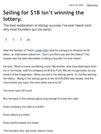Click the line 'I've never had a $1b exit'
Screen dimensions: 101x134
coord(18,90)
